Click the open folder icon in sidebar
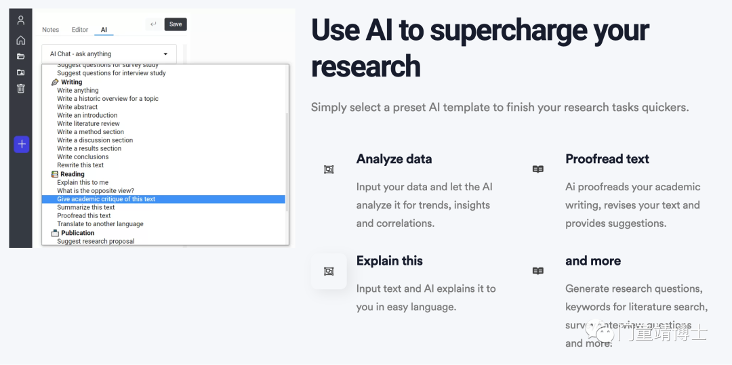Screen dimensions: 732x365 point(20,56)
